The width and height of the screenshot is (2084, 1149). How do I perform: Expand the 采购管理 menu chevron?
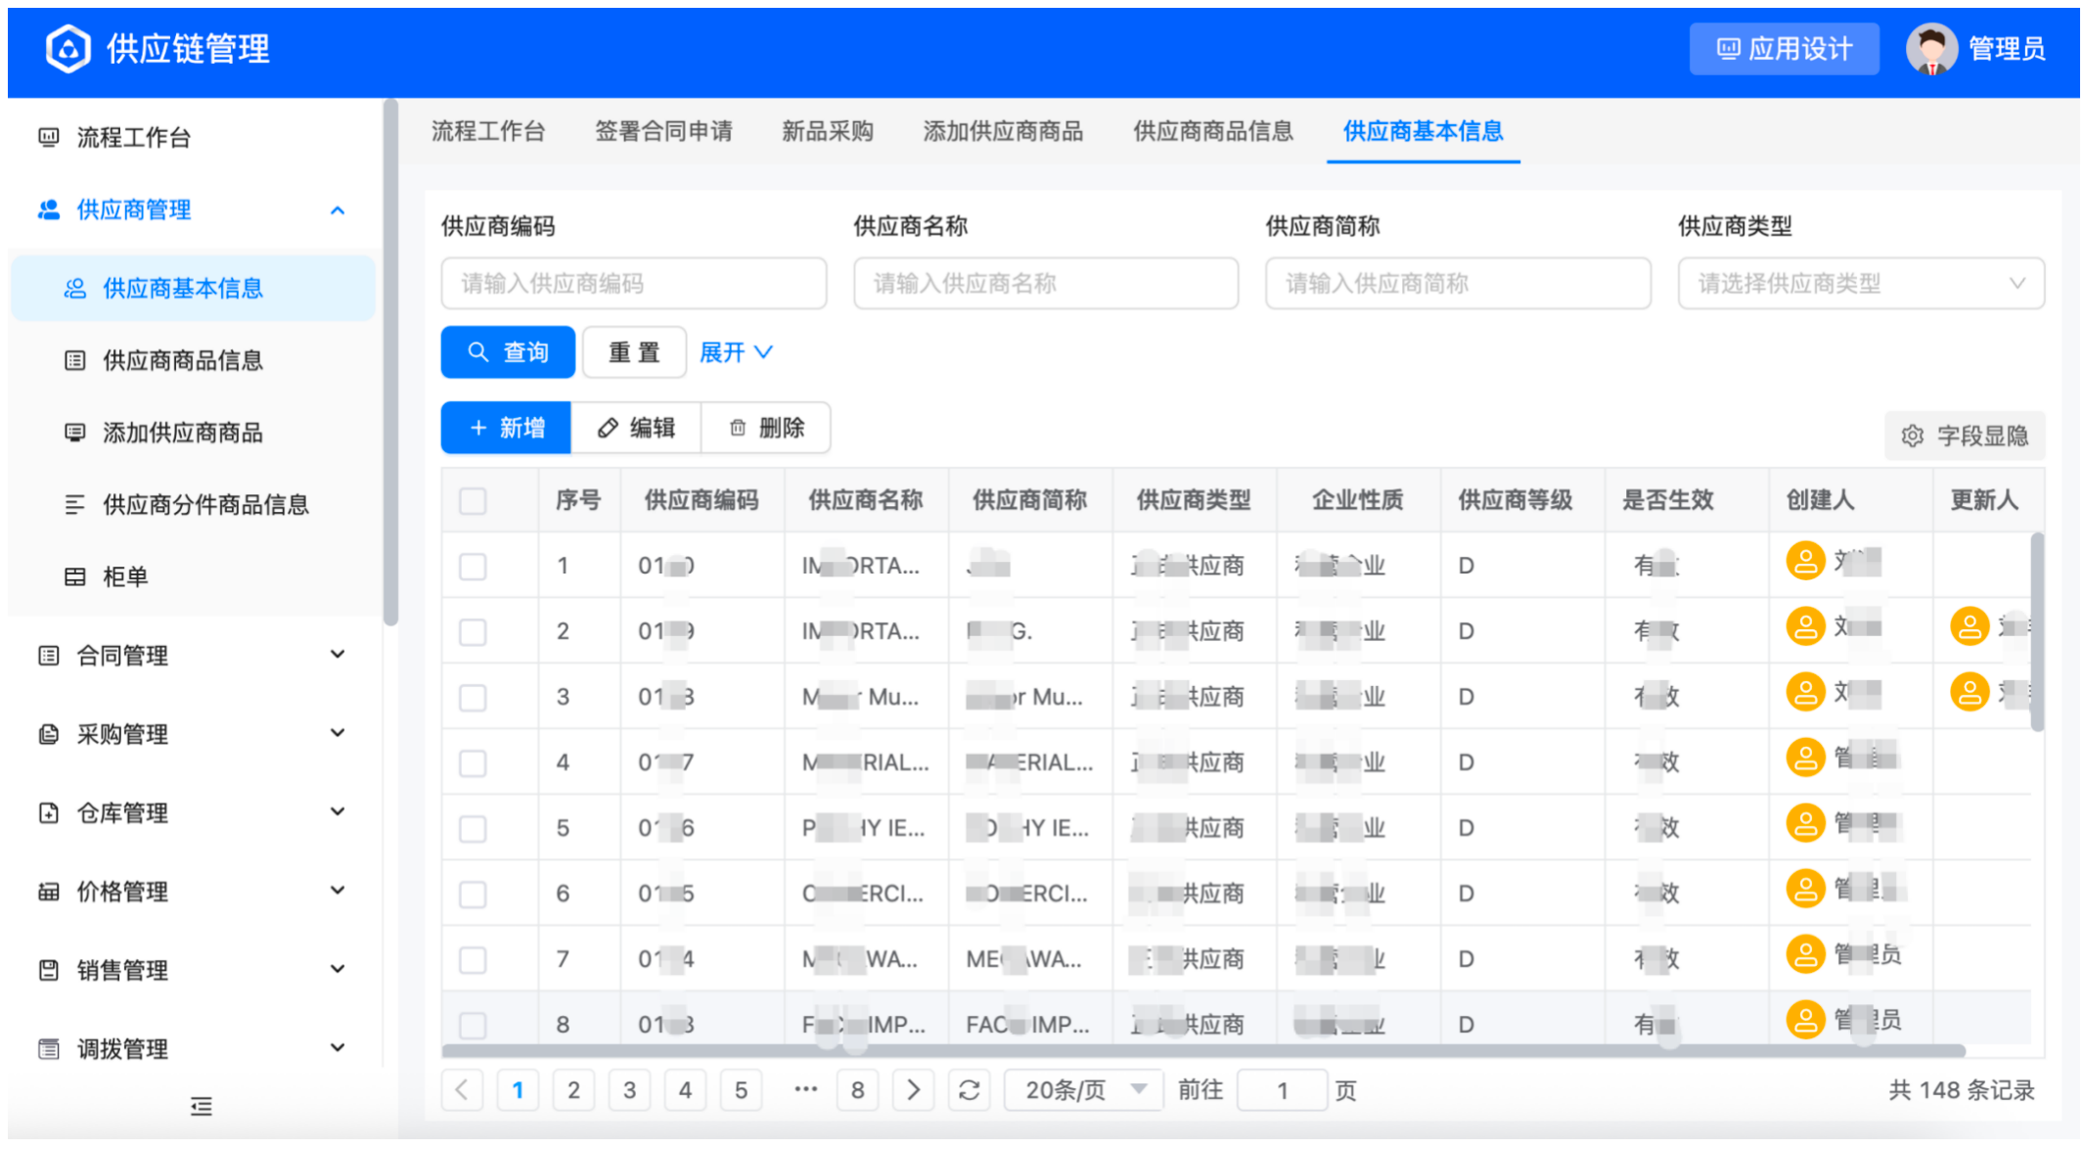[338, 732]
